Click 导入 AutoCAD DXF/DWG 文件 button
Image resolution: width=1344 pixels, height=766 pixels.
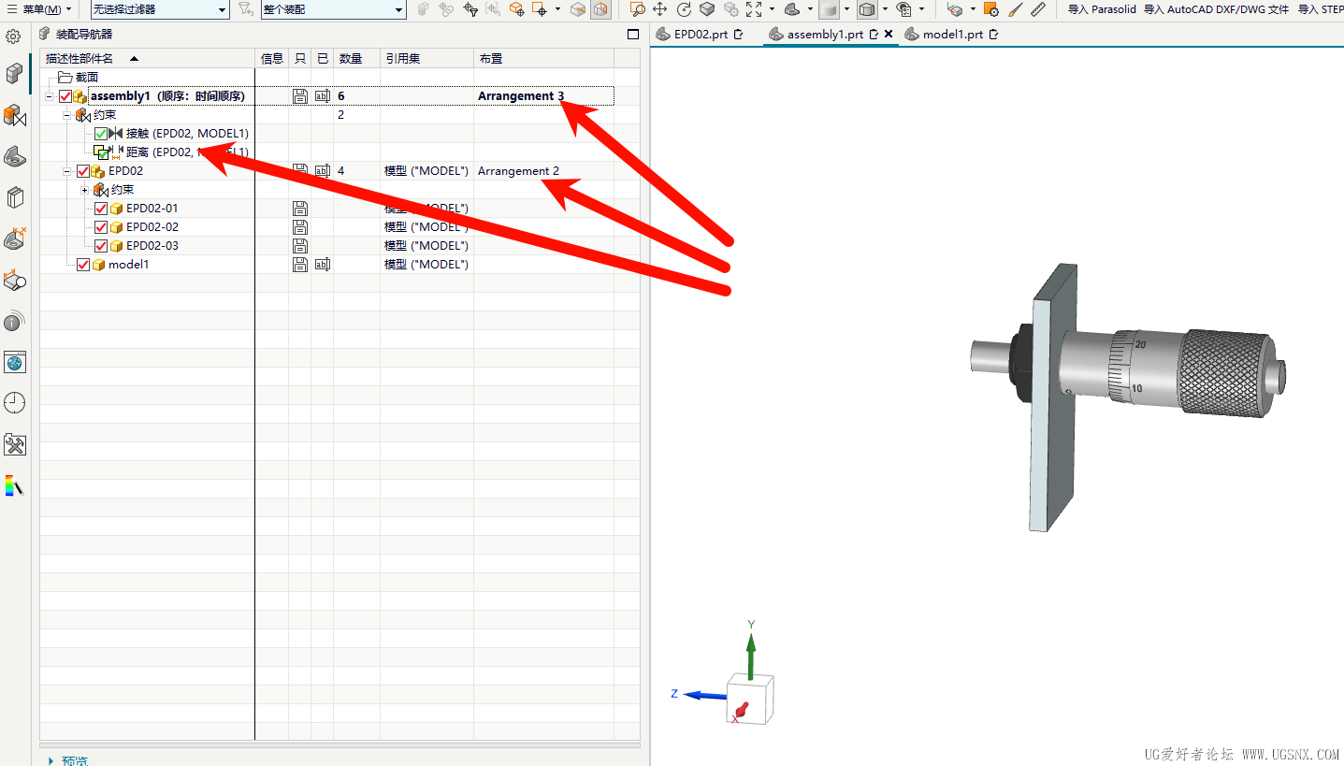1216,9
